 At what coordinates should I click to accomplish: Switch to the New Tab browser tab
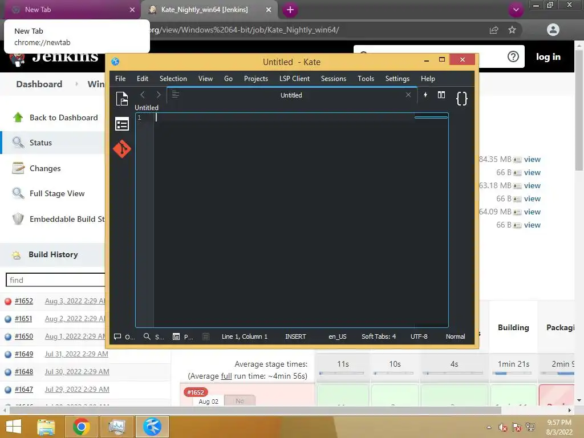pos(71,10)
